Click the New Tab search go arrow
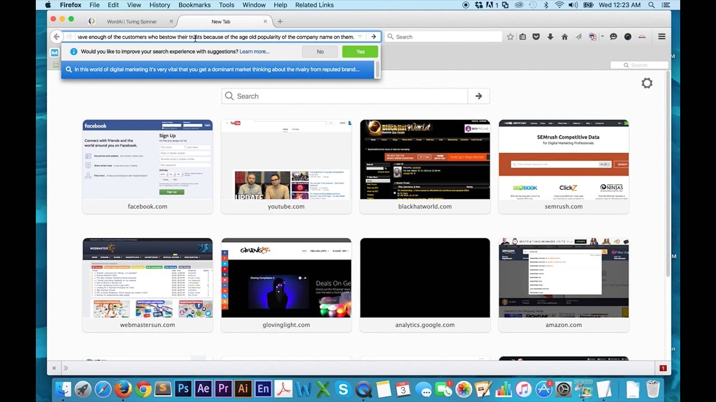The image size is (716, 402). pos(479,96)
